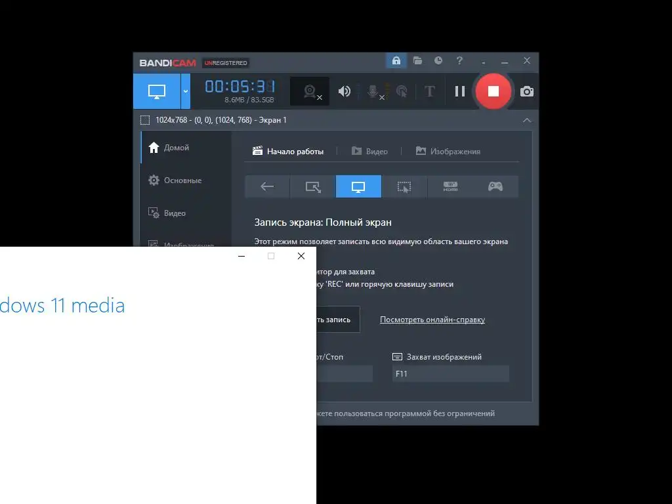
Task: Switch to the Видео tab
Action: pos(369,152)
